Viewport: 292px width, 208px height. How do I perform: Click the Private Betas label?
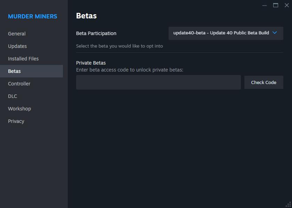click(91, 63)
